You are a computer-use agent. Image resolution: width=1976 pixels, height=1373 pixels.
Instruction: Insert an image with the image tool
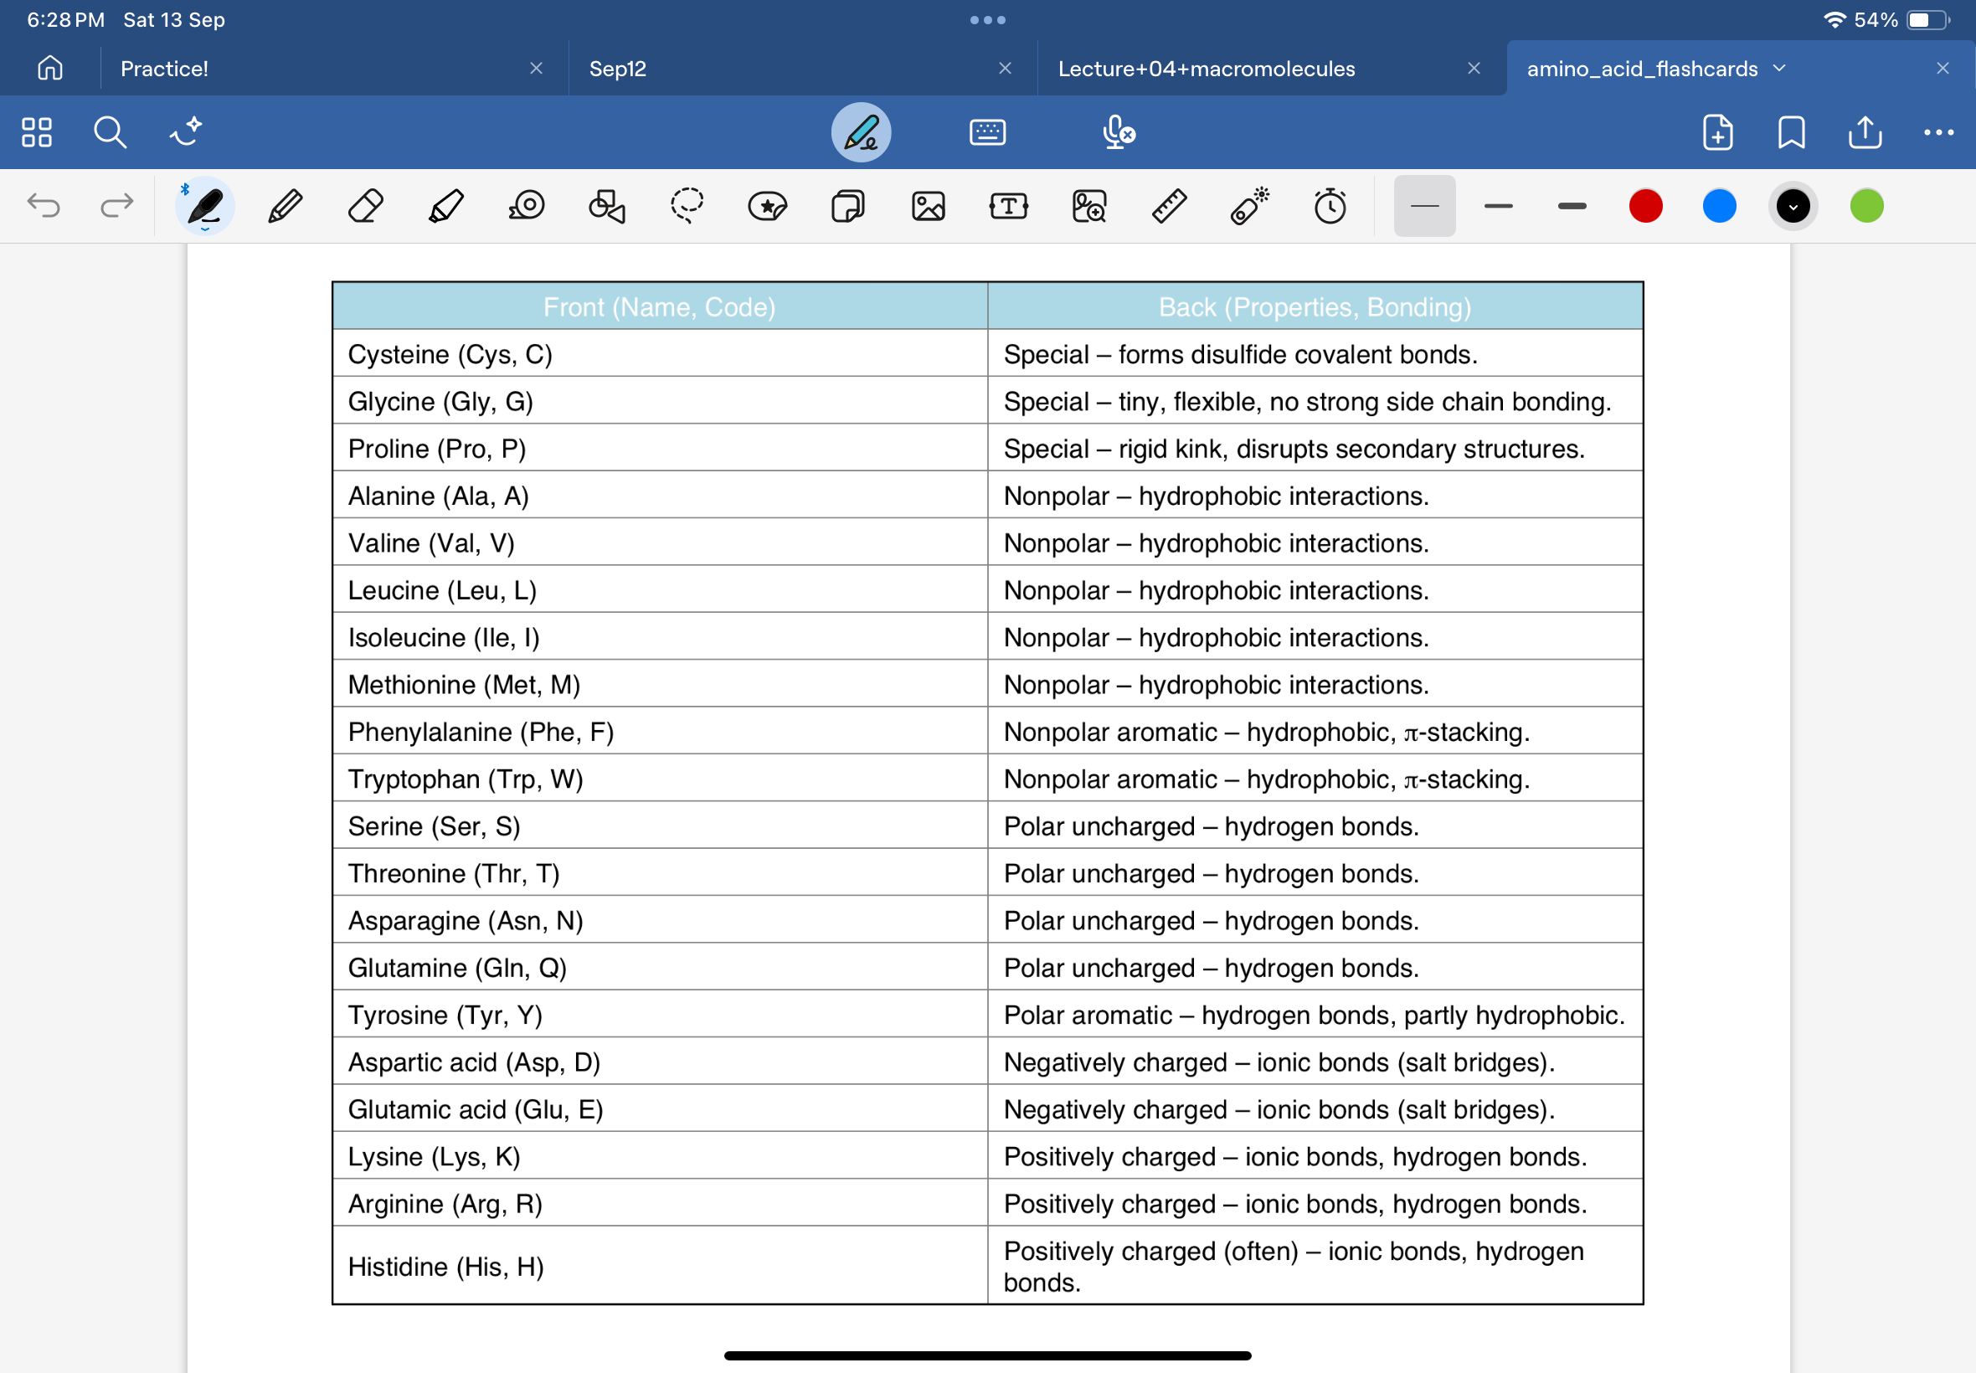[x=929, y=206]
